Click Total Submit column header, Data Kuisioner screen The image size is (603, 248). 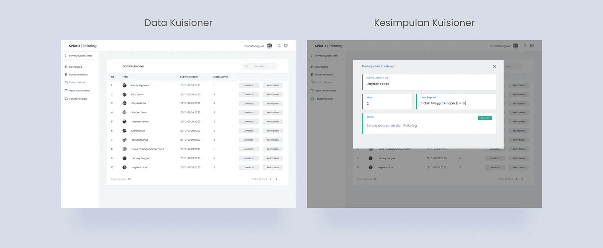pyautogui.click(x=220, y=77)
